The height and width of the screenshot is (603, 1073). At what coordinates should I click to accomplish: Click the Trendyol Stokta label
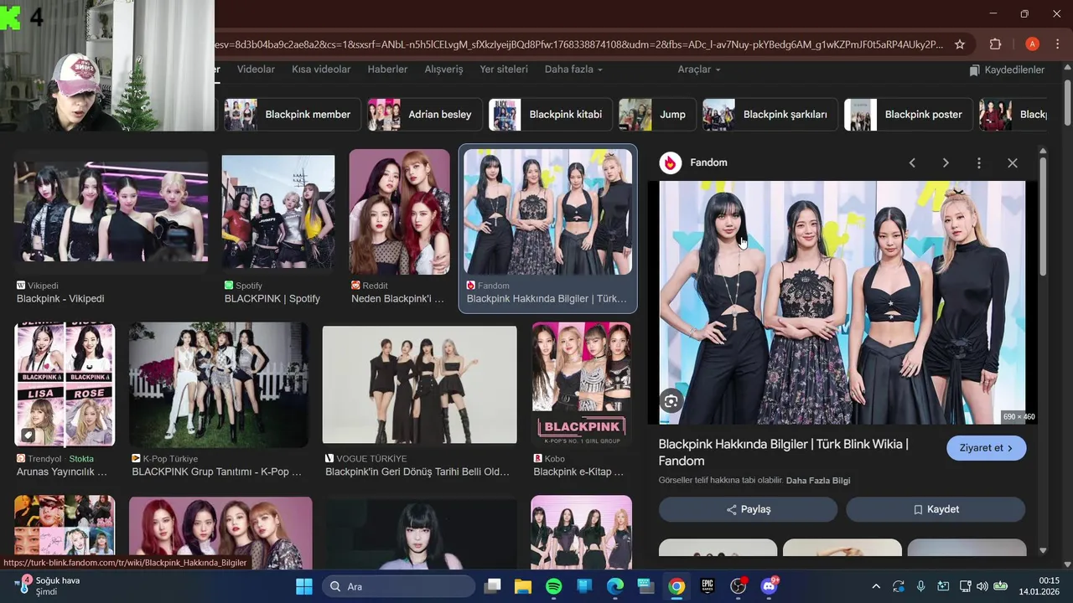click(81, 459)
